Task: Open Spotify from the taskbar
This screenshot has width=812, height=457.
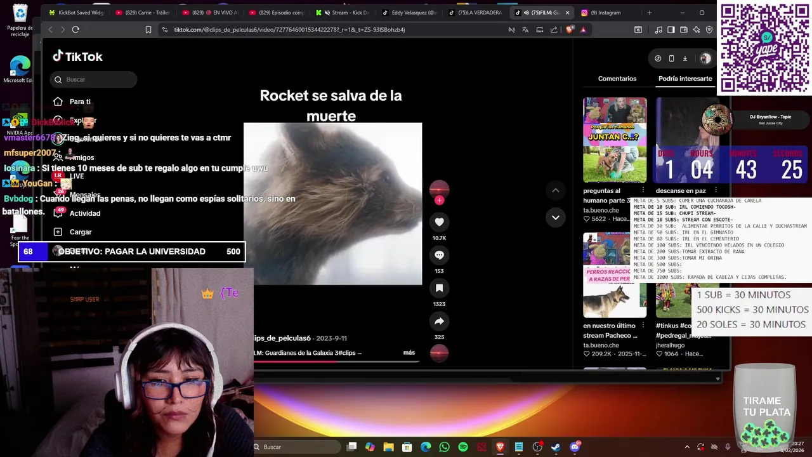Action: pyautogui.click(x=463, y=447)
